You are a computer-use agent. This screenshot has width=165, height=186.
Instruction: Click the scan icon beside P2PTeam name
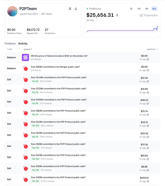coord(70,9)
